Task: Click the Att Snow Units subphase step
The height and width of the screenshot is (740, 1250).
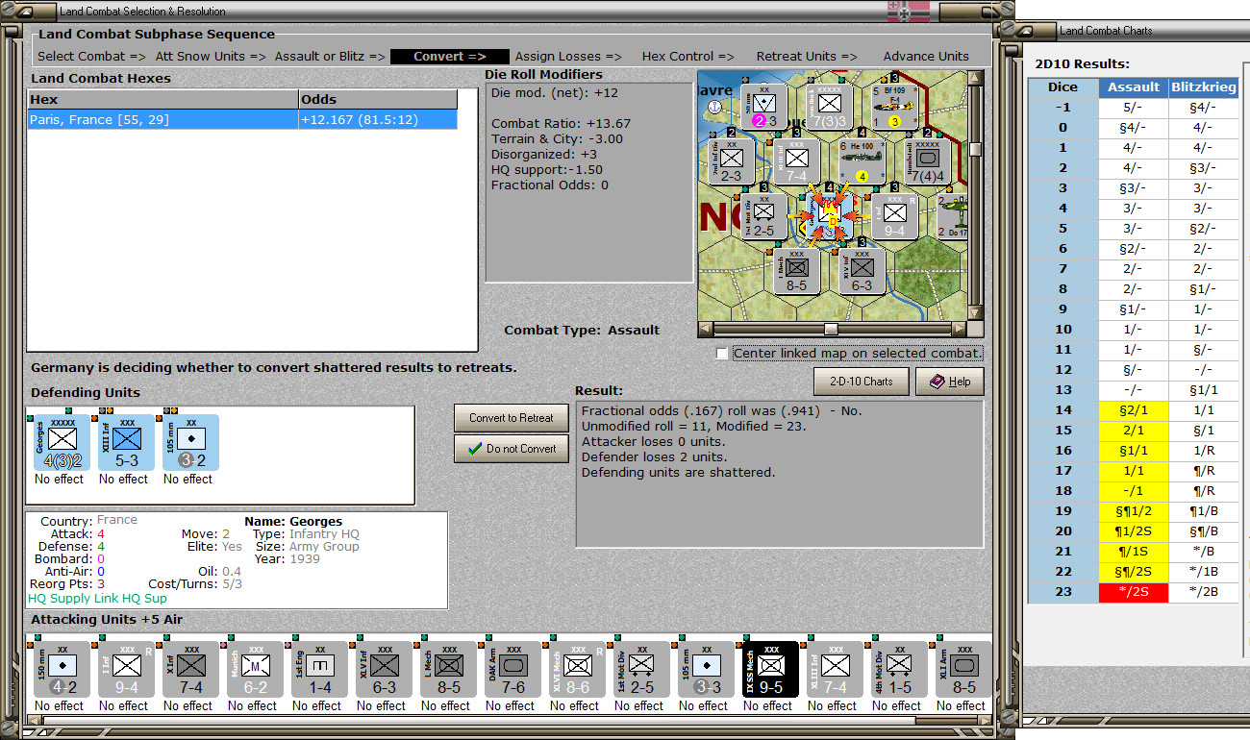Action: pos(211,57)
